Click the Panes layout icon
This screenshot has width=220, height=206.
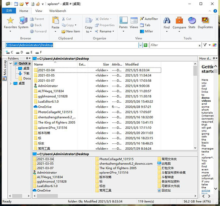tap(124, 20)
